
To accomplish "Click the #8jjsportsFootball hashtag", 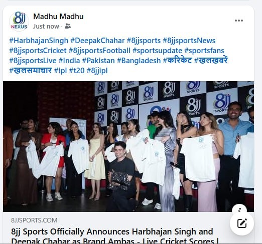I will click(x=99, y=51).
